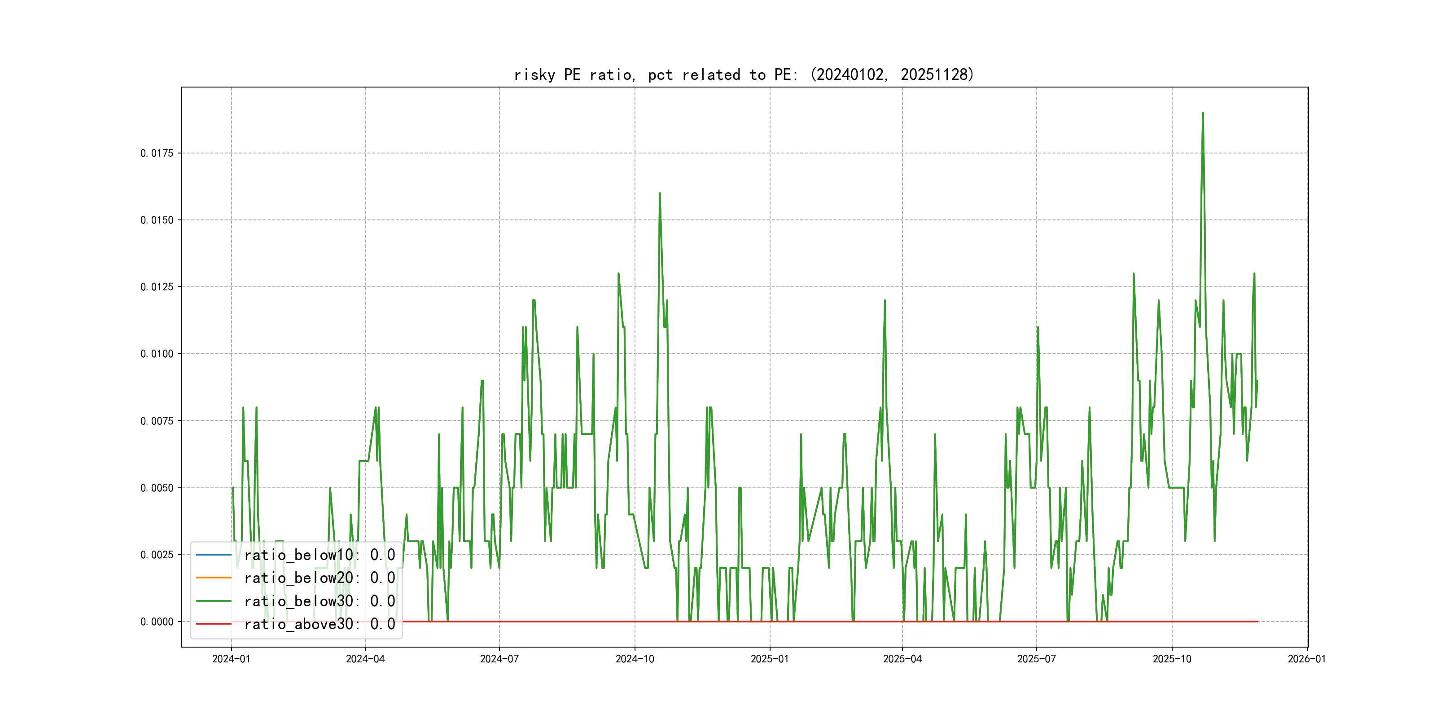Click the 2024-01 x-axis tick label
The width and height of the screenshot is (1454, 727).
(231, 659)
